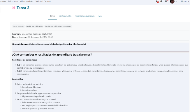
Task: Switch to the Configuración tab
Action: [65, 16]
